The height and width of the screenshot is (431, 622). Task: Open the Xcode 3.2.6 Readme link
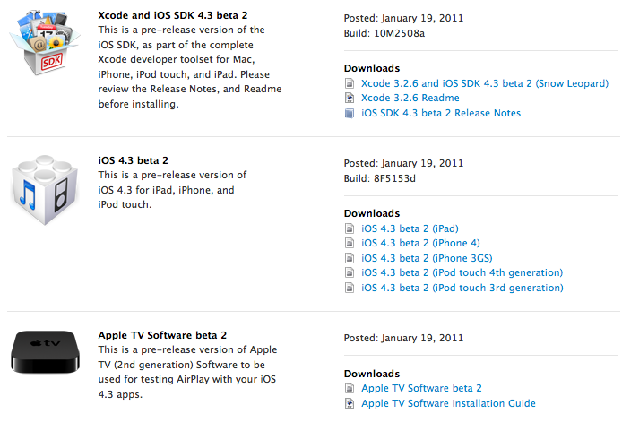[x=410, y=99]
